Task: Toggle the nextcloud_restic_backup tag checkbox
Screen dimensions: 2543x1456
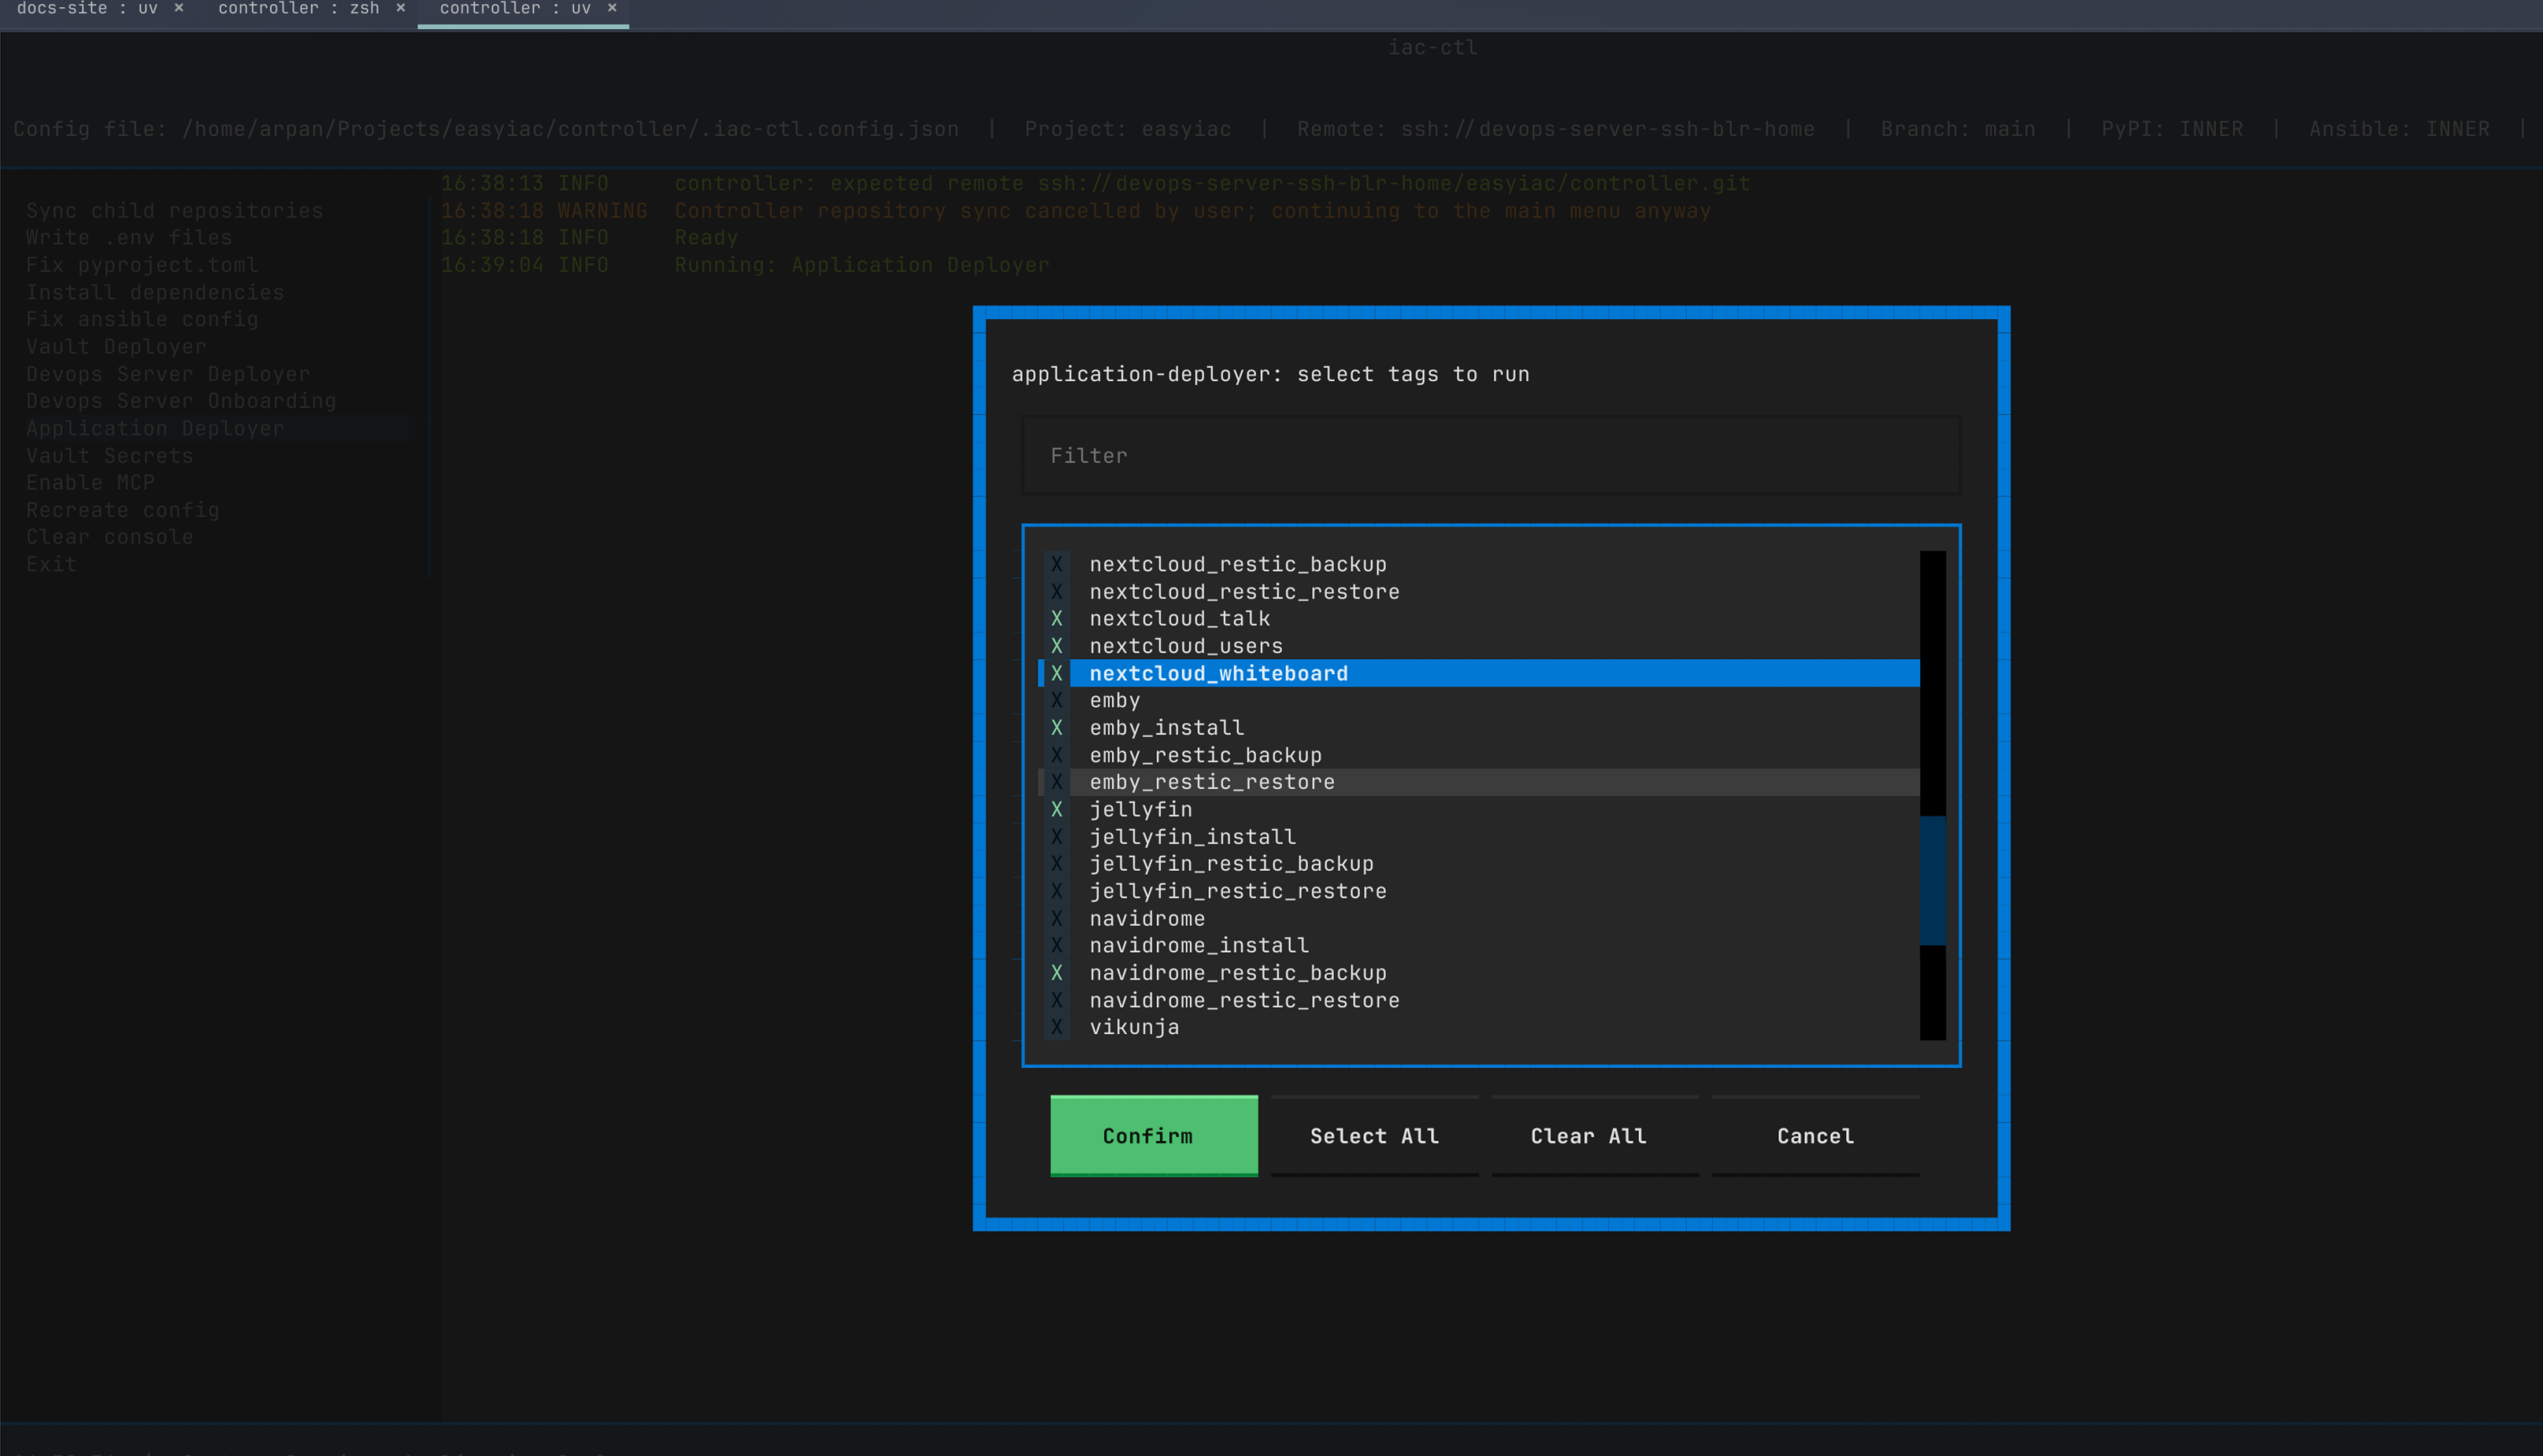Action: (x=1479, y=564)
